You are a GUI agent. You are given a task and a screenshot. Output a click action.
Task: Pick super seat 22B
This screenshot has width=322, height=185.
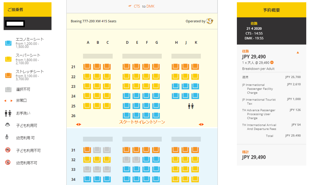(x=97, y=77)
